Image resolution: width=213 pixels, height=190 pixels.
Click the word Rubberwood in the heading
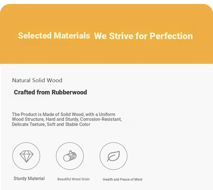click(69, 92)
